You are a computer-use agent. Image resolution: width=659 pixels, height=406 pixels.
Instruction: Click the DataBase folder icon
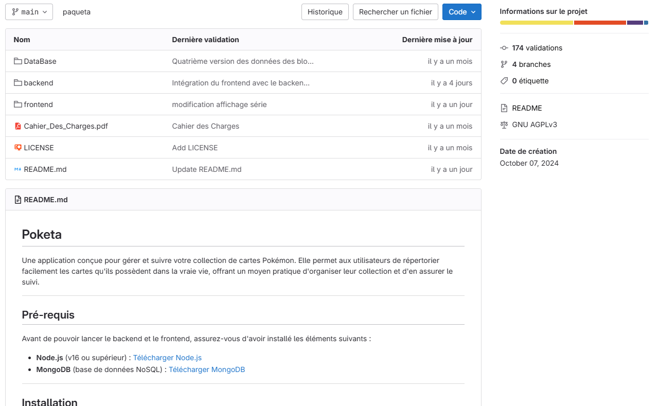coord(18,61)
